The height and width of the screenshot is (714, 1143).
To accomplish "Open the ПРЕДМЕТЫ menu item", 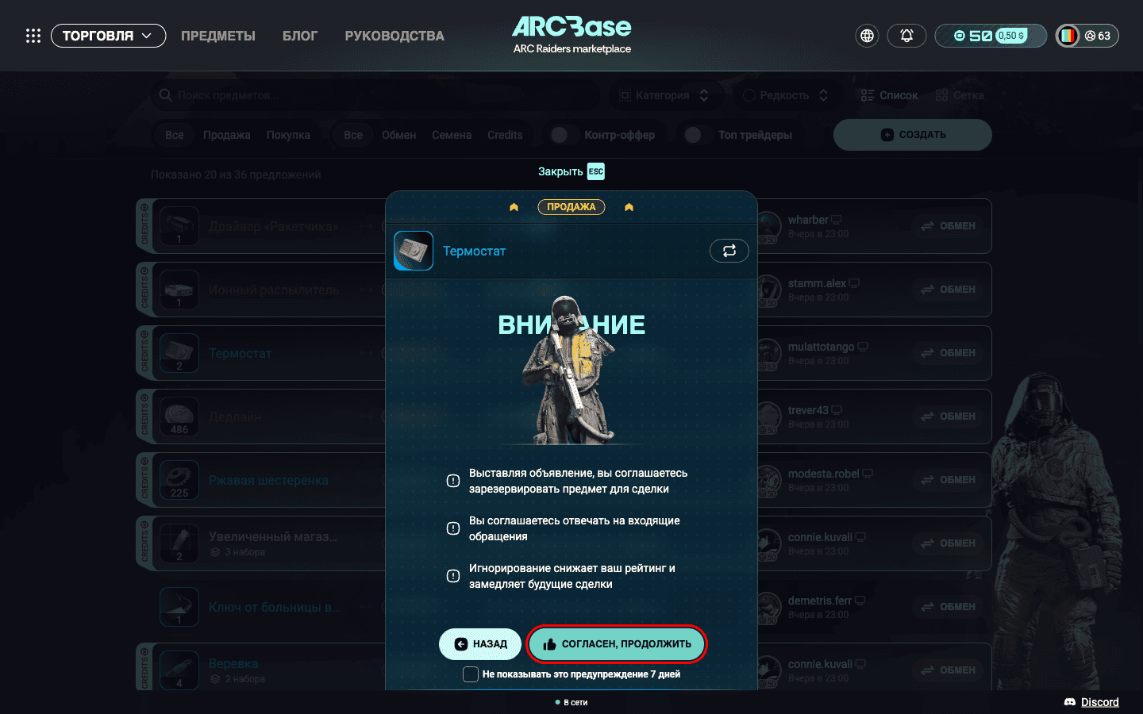I will 218,36.
